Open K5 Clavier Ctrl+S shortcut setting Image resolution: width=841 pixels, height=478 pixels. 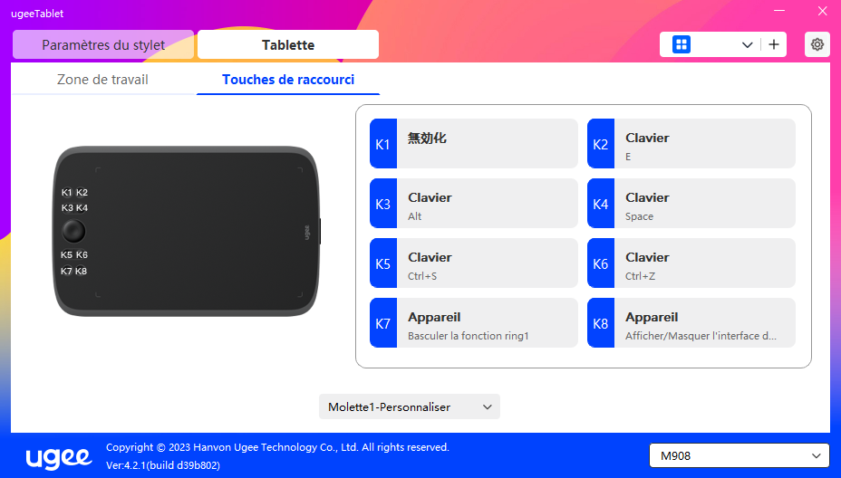click(488, 263)
